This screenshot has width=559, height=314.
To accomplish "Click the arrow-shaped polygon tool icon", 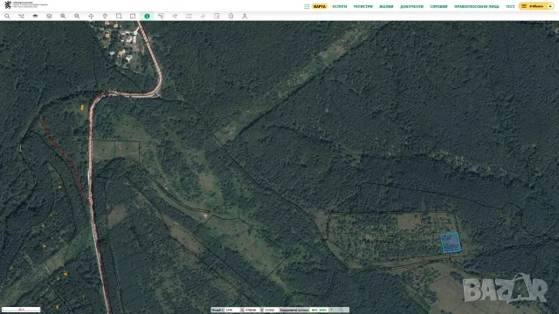I will [x=175, y=16].
